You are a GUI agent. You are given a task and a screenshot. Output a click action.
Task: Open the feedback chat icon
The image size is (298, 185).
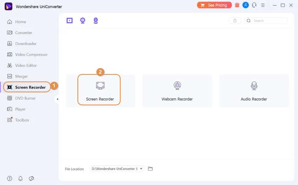pyautogui.click(x=31, y=178)
